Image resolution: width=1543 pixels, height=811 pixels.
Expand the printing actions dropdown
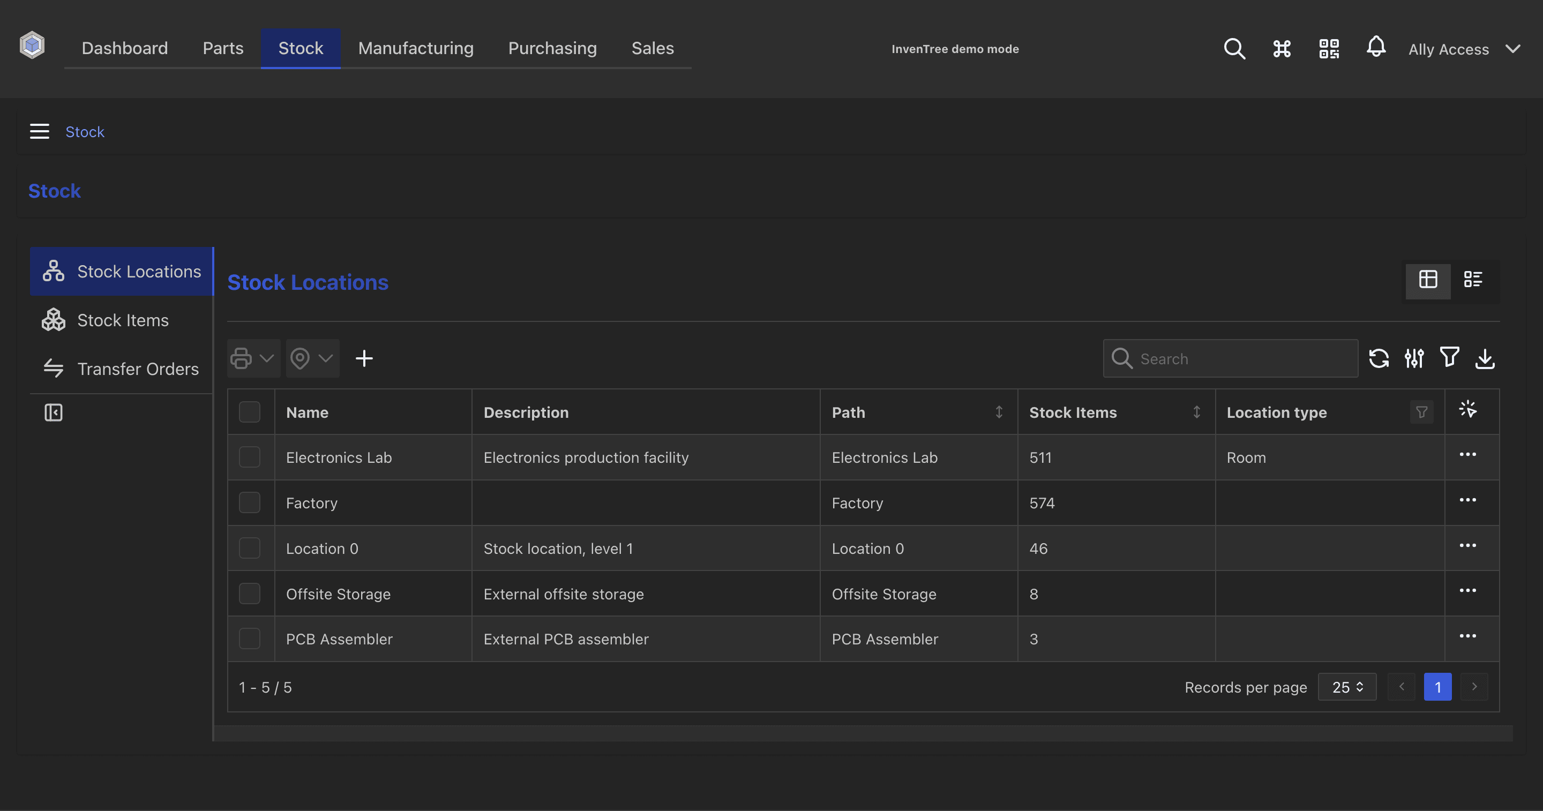253,358
